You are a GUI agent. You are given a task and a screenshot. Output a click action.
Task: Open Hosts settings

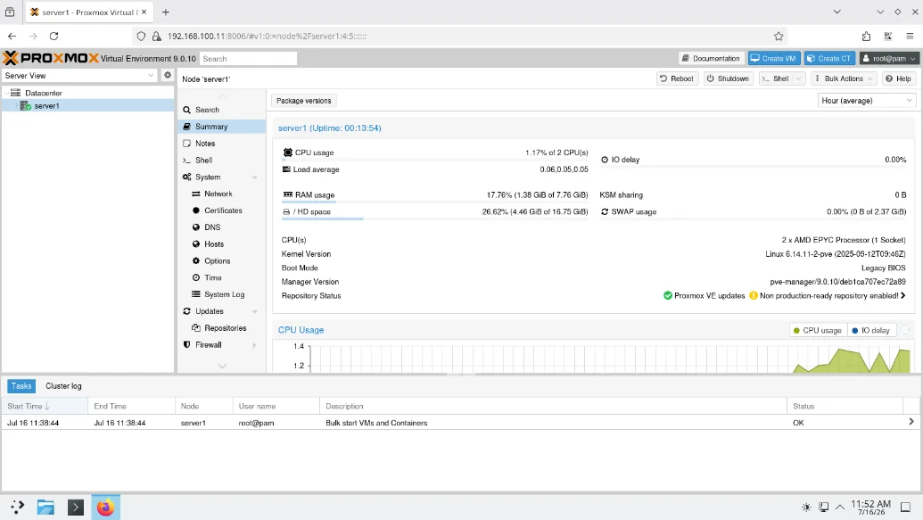[221, 243]
